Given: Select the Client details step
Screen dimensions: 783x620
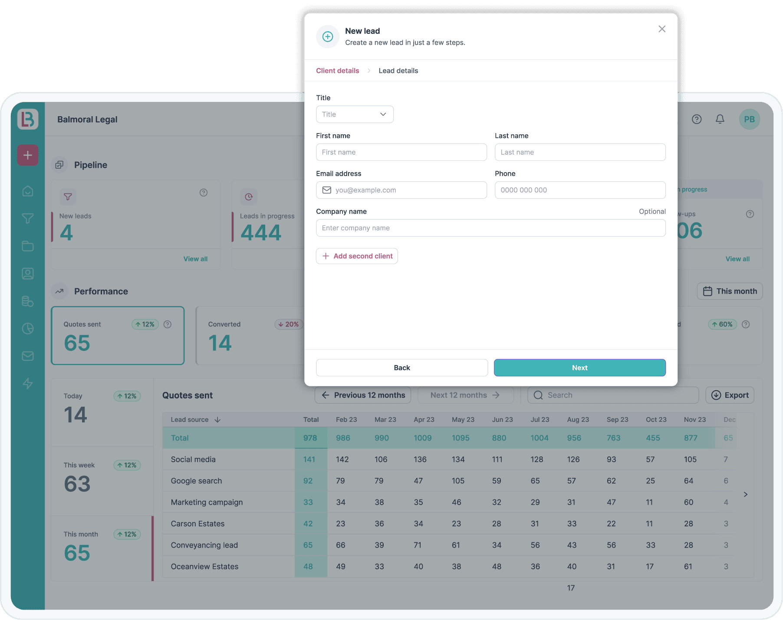Looking at the screenshot, I should pyautogui.click(x=337, y=70).
